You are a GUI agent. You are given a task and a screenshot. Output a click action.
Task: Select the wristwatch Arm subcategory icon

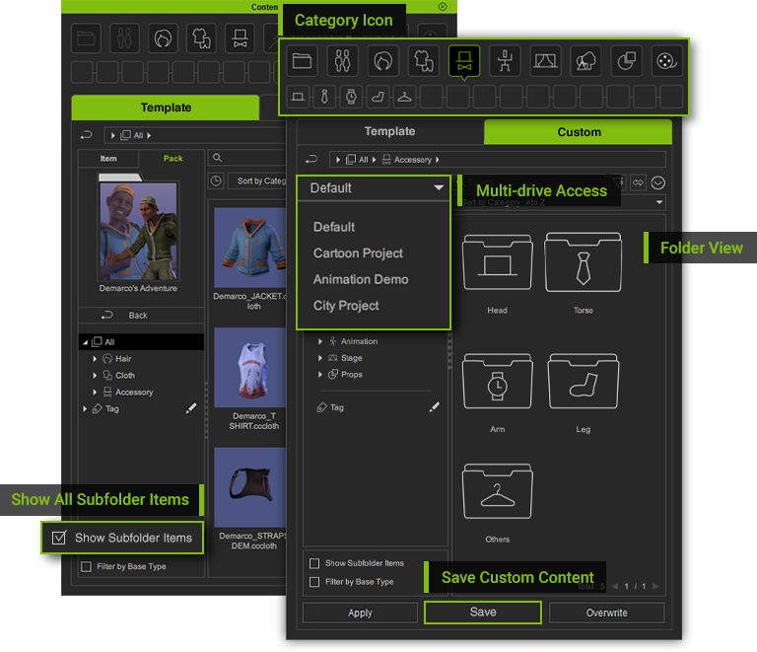click(x=350, y=97)
